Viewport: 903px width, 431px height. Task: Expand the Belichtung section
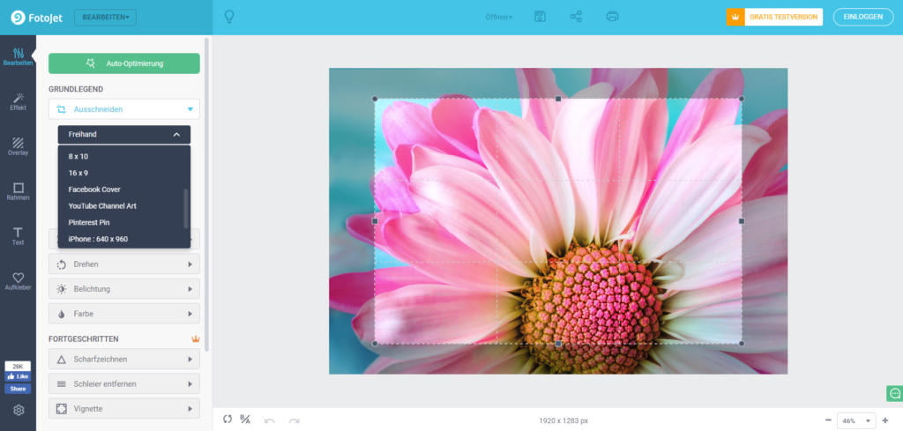[x=123, y=289]
